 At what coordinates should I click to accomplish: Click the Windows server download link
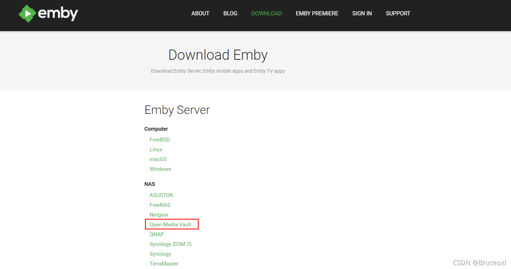pyautogui.click(x=160, y=169)
